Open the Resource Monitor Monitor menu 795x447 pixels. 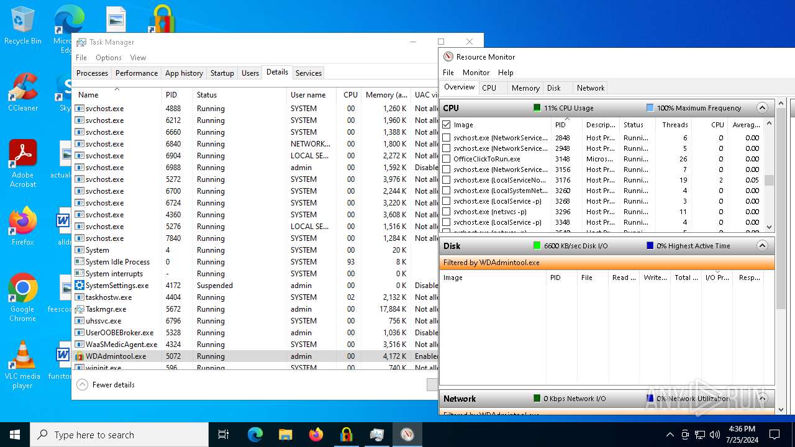(476, 73)
